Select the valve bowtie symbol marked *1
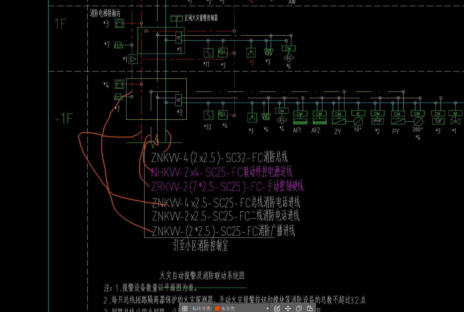The height and width of the screenshot is (312, 464). click(455, 122)
